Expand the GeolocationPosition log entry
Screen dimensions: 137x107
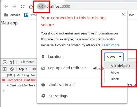click(8, 85)
